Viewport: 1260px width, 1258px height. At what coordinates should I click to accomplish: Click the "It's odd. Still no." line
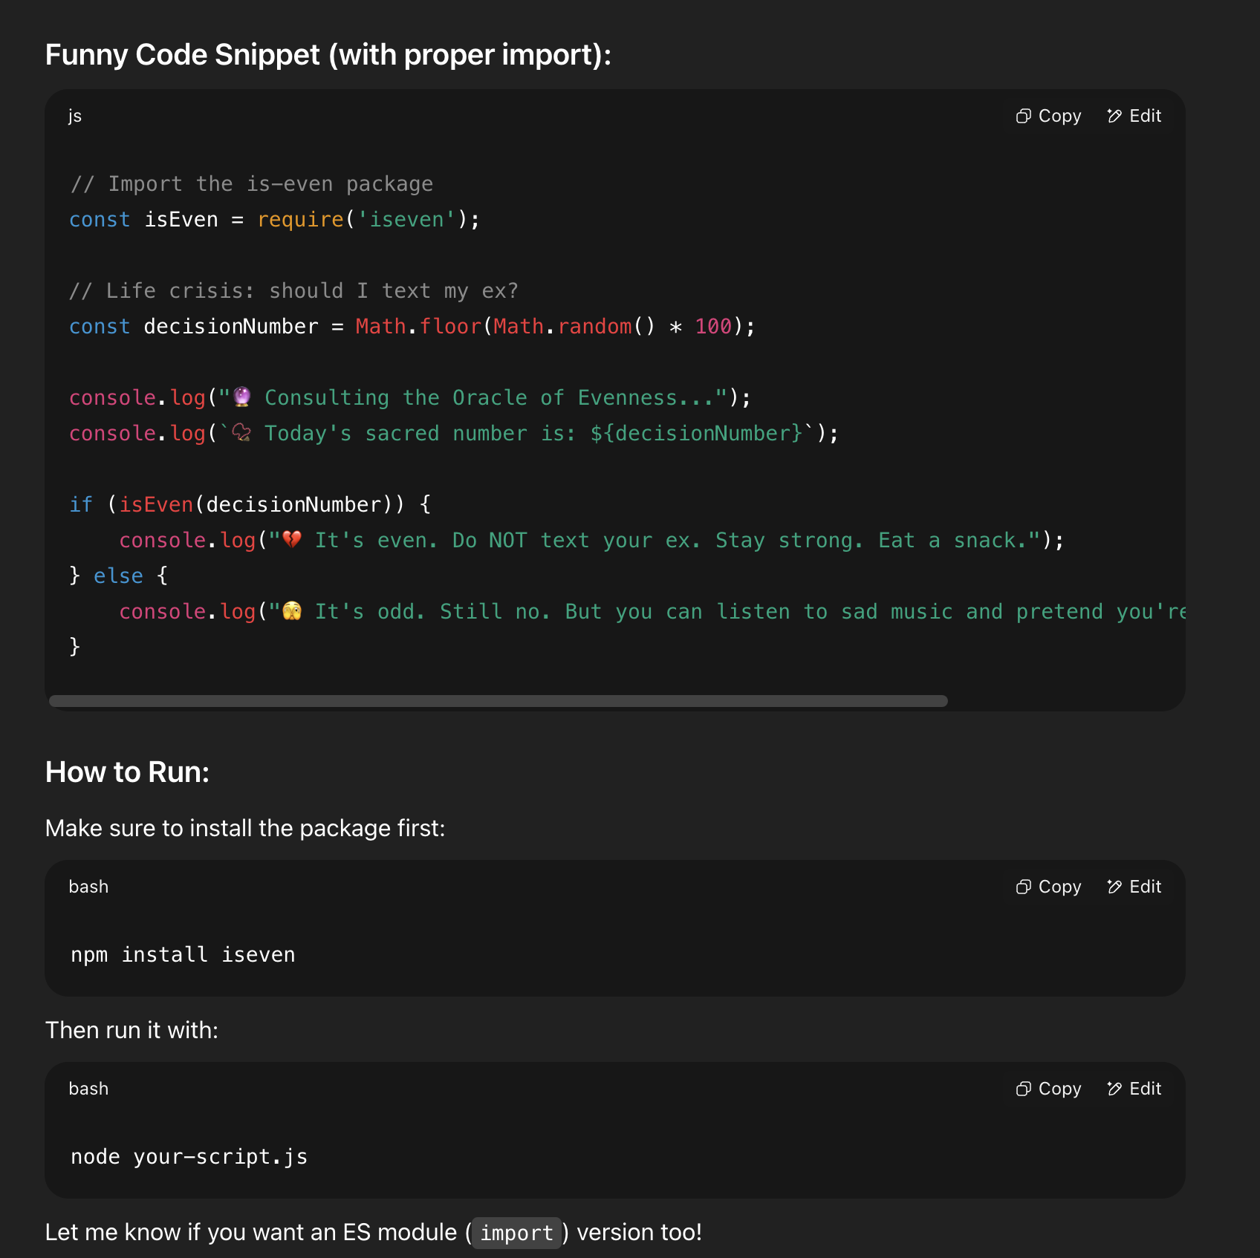(x=652, y=612)
